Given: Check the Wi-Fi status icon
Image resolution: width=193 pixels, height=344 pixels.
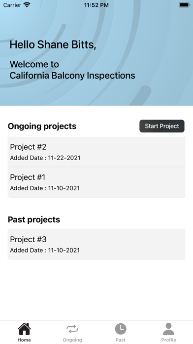Looking at the screenshot, I should pyautogui.click(x=27, y=5).
